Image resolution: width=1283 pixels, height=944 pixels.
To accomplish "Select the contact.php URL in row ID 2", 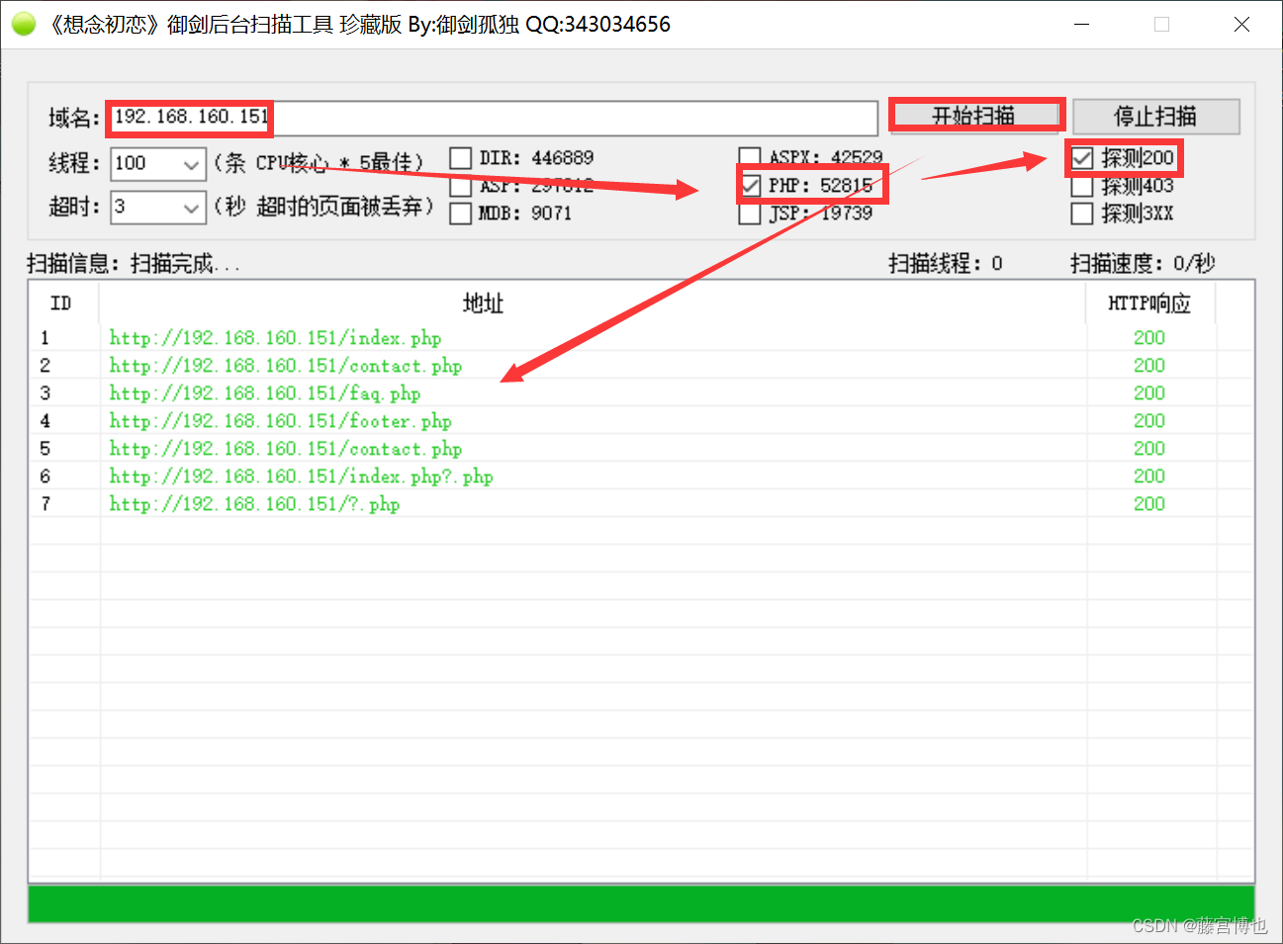I will click(286, 366).
